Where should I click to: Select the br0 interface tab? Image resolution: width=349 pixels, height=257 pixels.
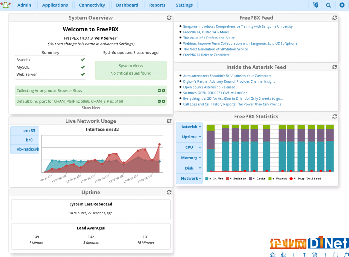(x=25, y=140)
